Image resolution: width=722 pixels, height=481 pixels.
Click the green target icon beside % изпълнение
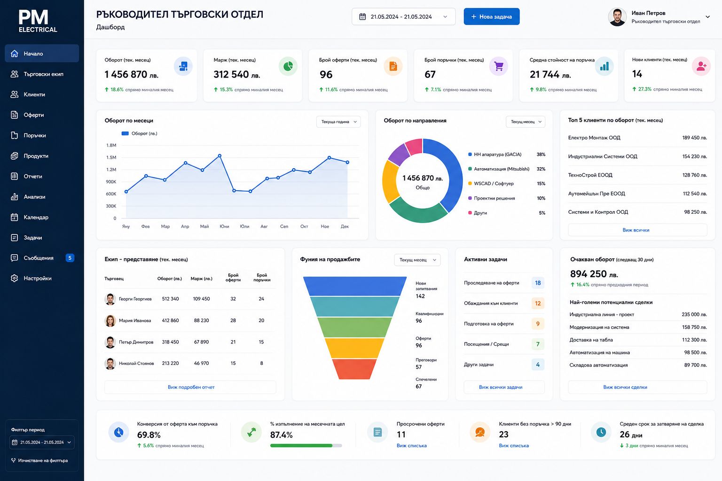251,432
